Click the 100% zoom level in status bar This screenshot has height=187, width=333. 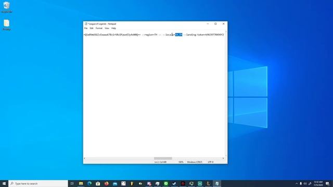tap(181, 162)
